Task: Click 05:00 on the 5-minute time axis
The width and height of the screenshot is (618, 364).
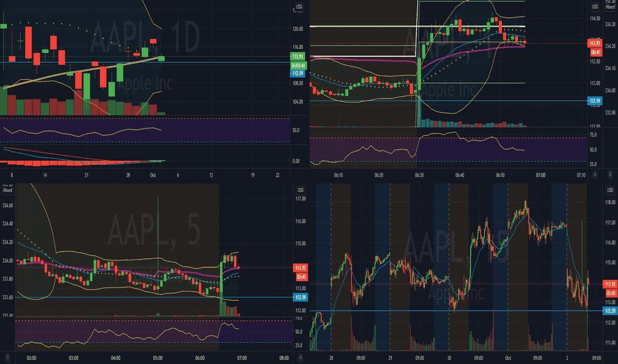Action: [x=158, y=358]
